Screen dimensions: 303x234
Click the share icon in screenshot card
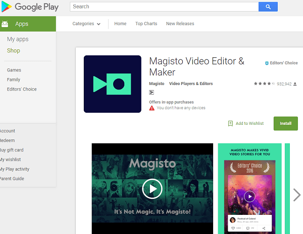point(264,228)
